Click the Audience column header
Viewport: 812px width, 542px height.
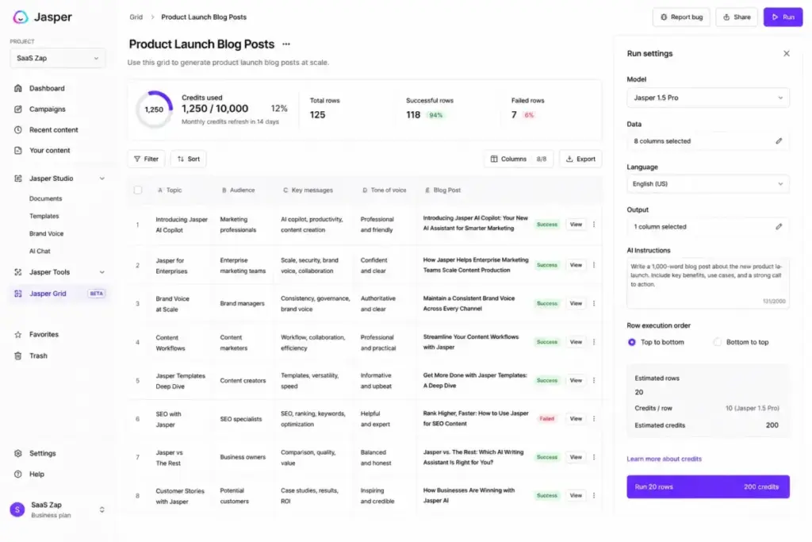(x=238, y=190)
